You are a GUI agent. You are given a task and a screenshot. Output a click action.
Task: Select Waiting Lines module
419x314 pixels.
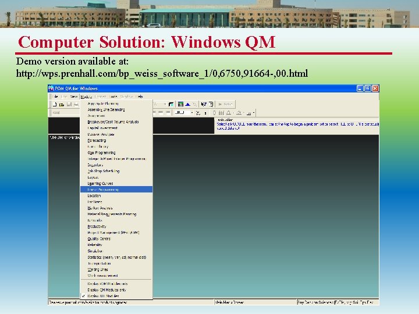pyautogui.click(x=116, y=270)
